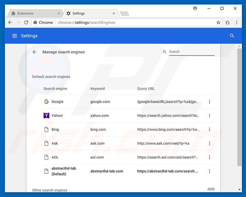Reload the current page
Image resolution: width=246 pixels, height=197 pixels.
click(26, 22)
